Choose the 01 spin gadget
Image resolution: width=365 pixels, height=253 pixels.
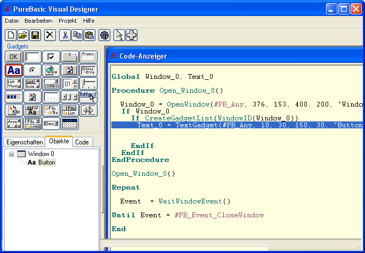[x=70, y=84]
